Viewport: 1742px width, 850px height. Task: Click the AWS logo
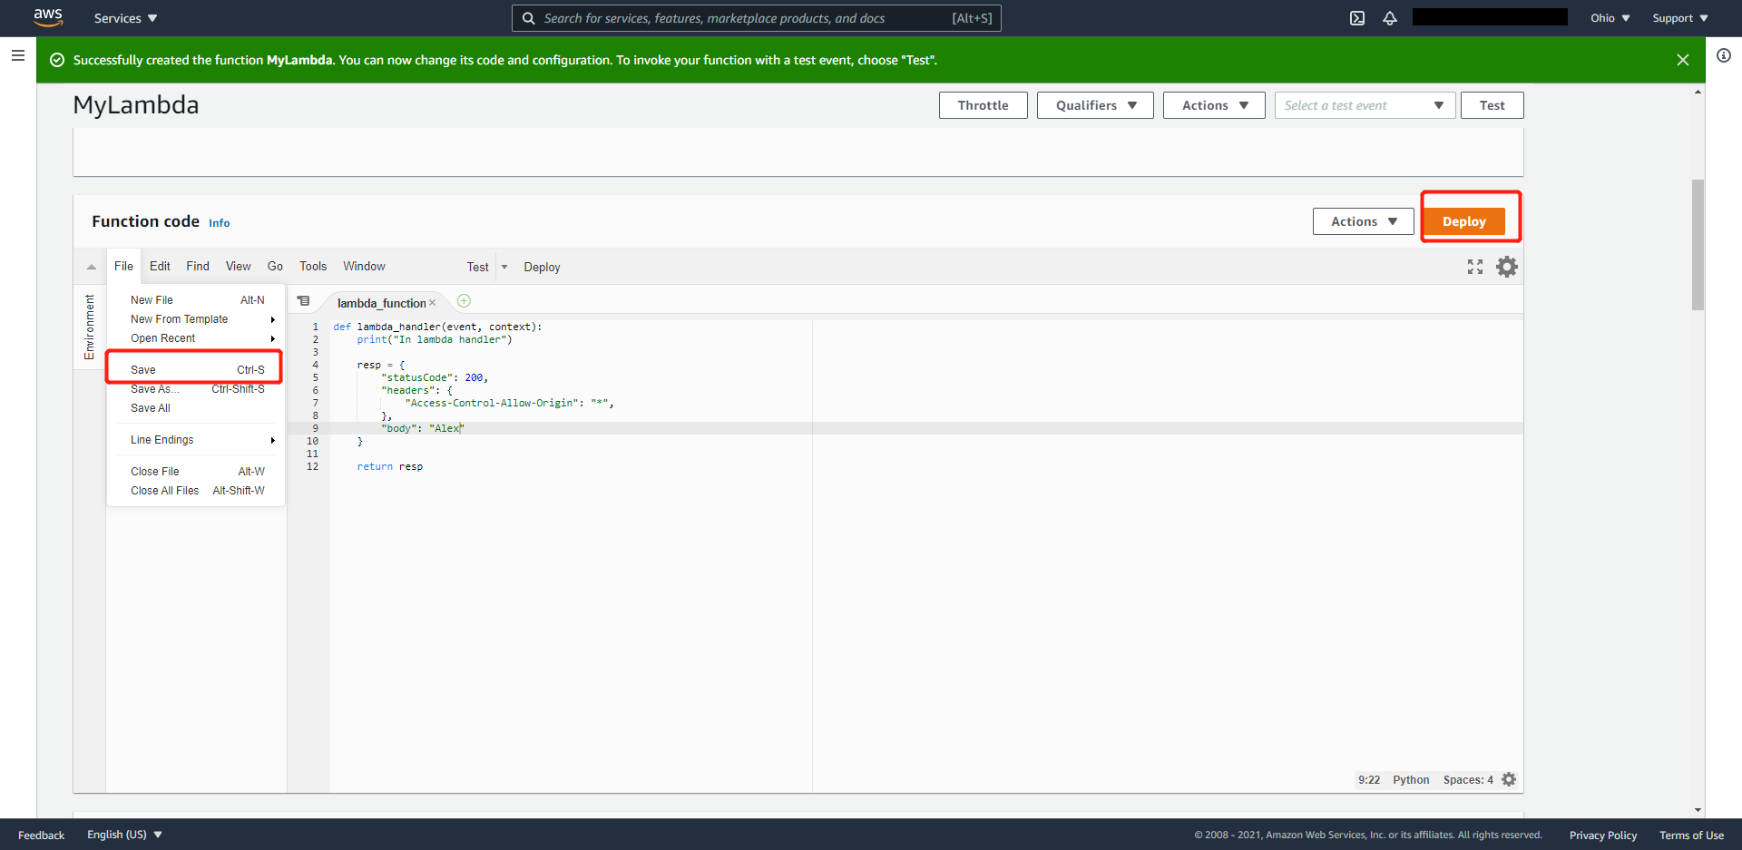coord(47,17)
